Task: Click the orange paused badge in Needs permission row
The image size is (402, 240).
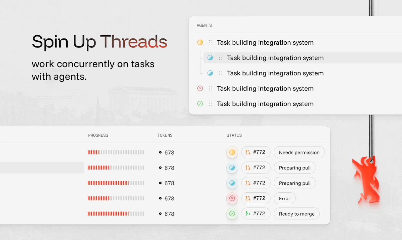Action: [232, 152]
